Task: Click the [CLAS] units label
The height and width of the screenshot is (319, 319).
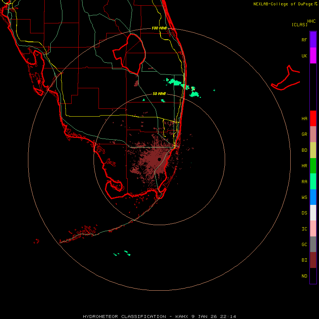Action: [300, 24]
